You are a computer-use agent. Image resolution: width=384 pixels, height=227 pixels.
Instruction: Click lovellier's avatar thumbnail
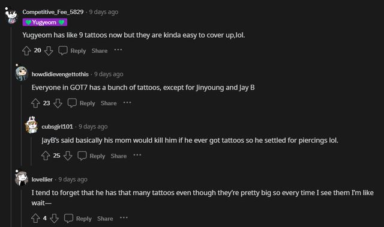coord(22,178)
